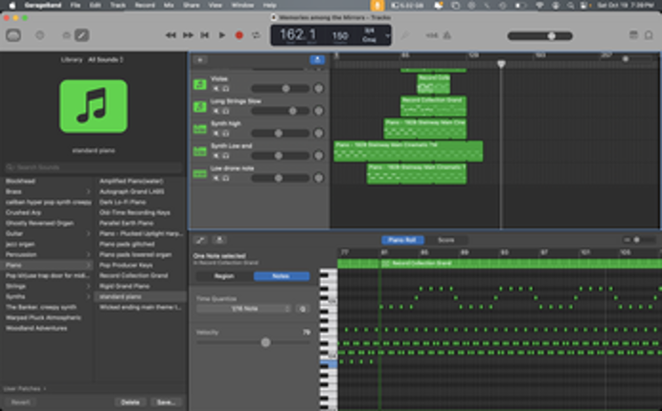
Task: Mute the Violas track
Action: [217, 89]
